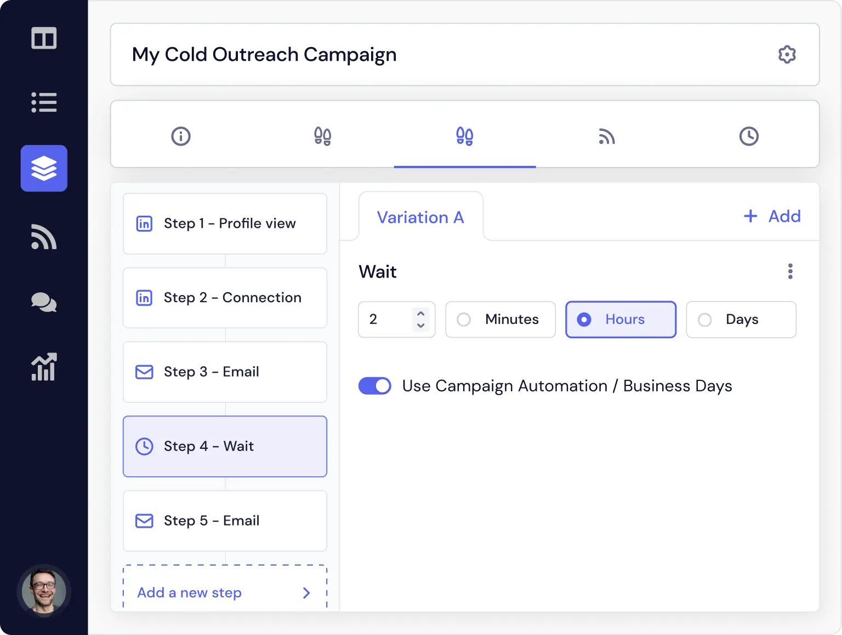
Task: Switch to the gray footsteps tab
Action: [323, 136]
